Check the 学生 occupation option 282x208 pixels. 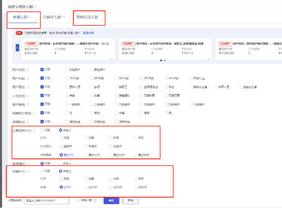166,87
